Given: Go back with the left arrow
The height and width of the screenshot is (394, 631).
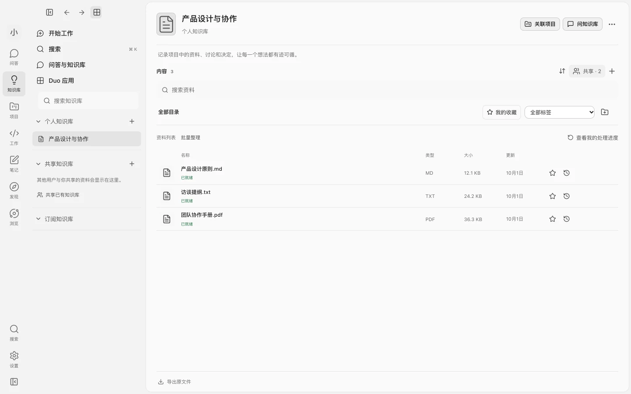Looking at the screenshot, I should point(67,12).
